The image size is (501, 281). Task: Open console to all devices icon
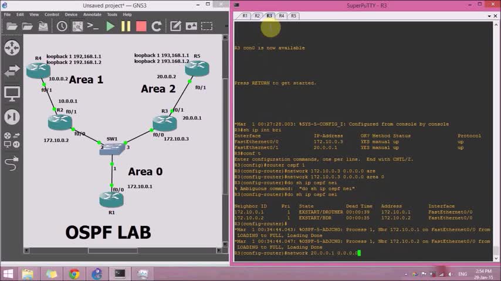click(93, 26)
